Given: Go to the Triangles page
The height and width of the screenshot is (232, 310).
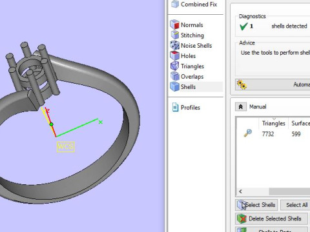Looking at the screenshot, I should 192,66.
